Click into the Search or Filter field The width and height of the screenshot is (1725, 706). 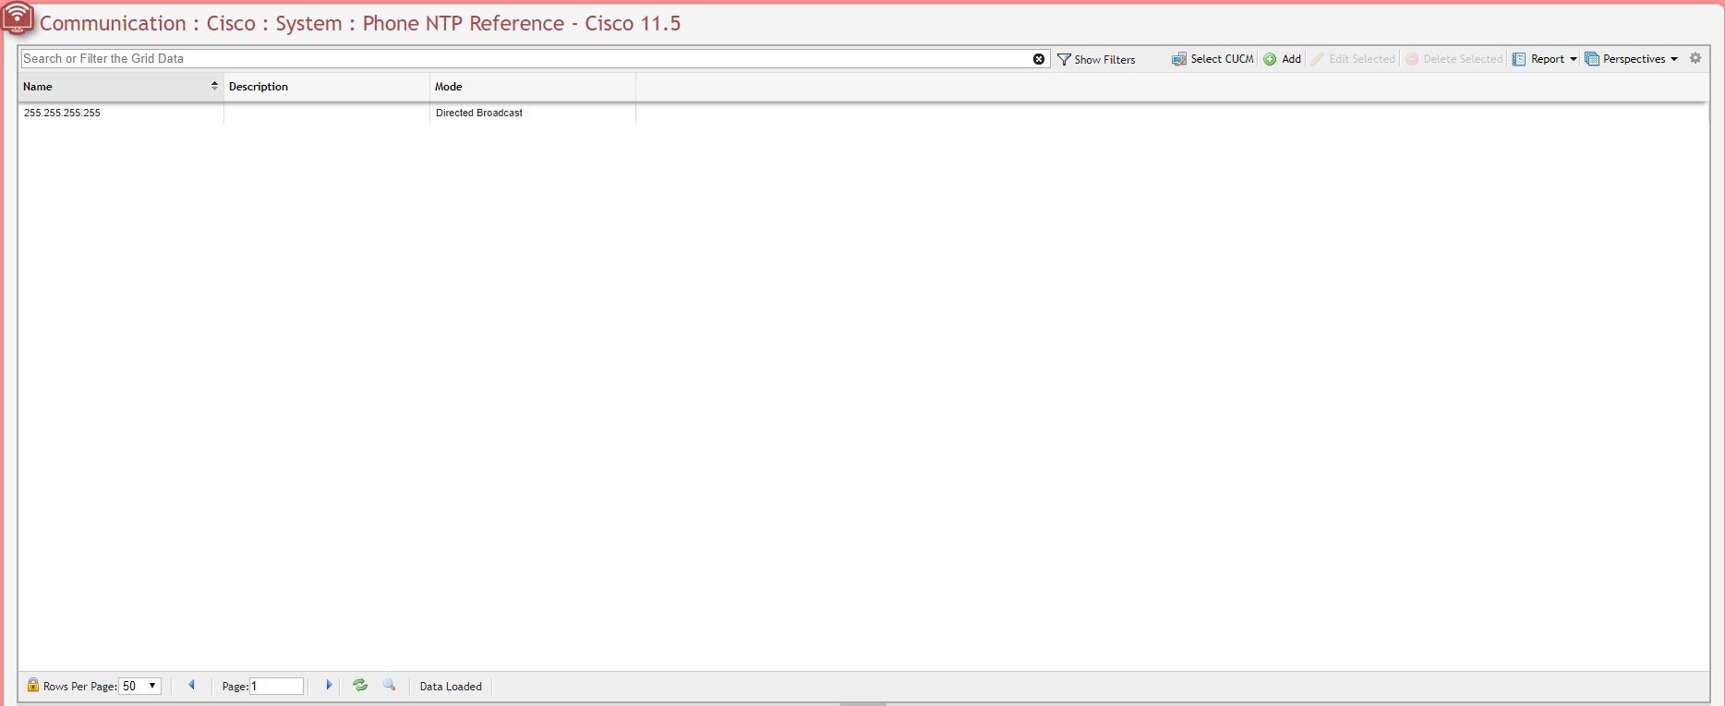(x=526, y=59)
